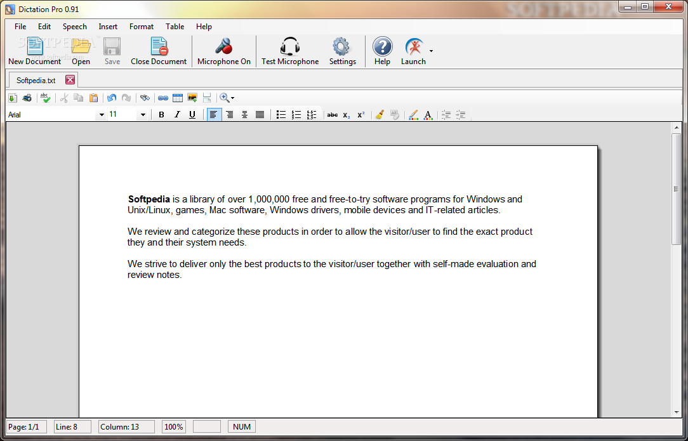Click the grayed-out style brush icon
The image size is (688, 441).
point(395,115)
